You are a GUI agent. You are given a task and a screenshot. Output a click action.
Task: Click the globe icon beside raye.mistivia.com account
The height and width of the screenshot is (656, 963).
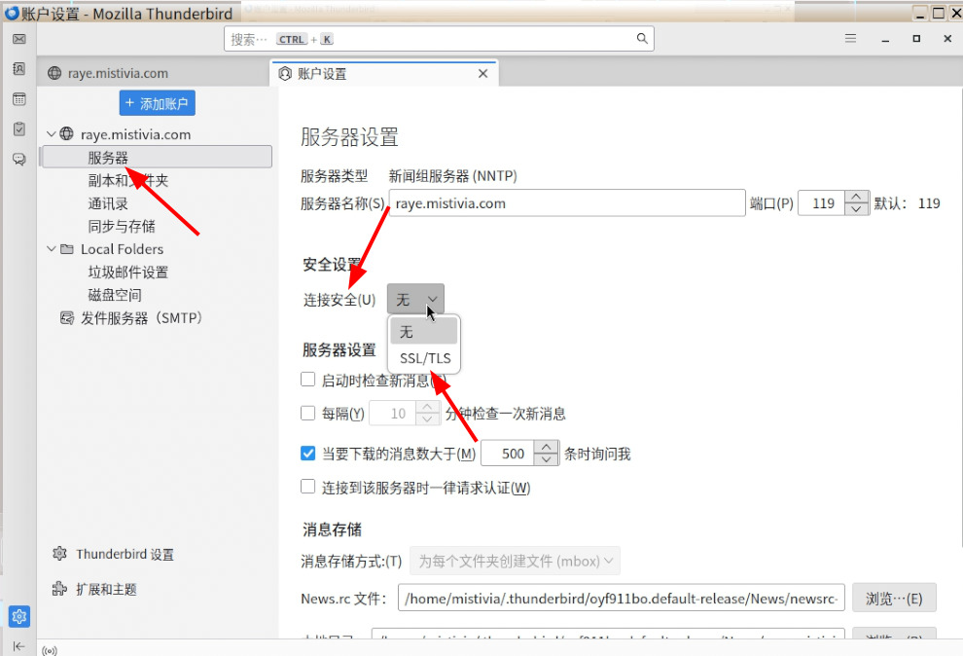pos(66,134)
